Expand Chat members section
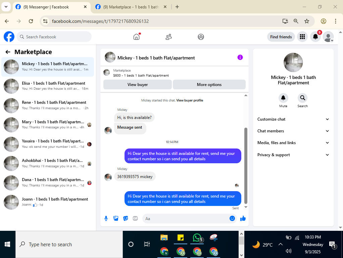This screenshot has height=258, width=343. 293,131
